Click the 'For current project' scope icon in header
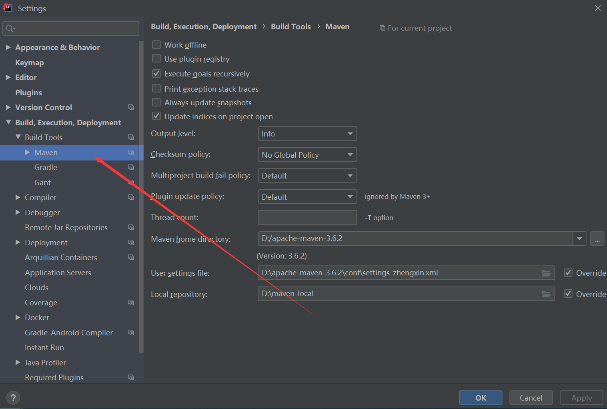The width and height of the screenshot is (607, 409). point(383,28)
